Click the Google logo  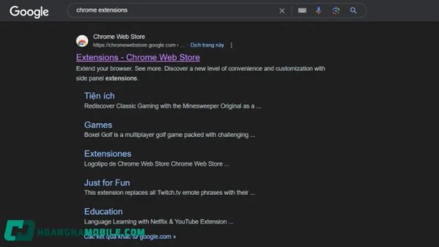(29, 12)
